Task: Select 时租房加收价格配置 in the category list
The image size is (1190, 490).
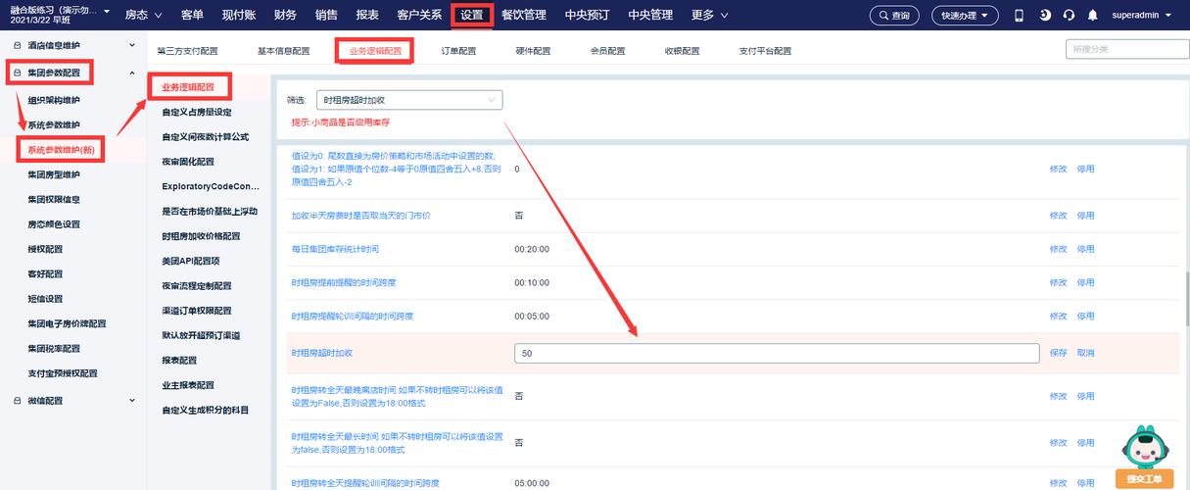Action: [x=201, y=236]
